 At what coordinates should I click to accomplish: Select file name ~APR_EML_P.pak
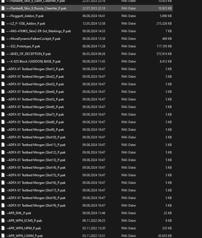point(19,213)
